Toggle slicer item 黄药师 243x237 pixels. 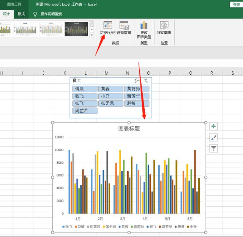(x=137, y=89)
